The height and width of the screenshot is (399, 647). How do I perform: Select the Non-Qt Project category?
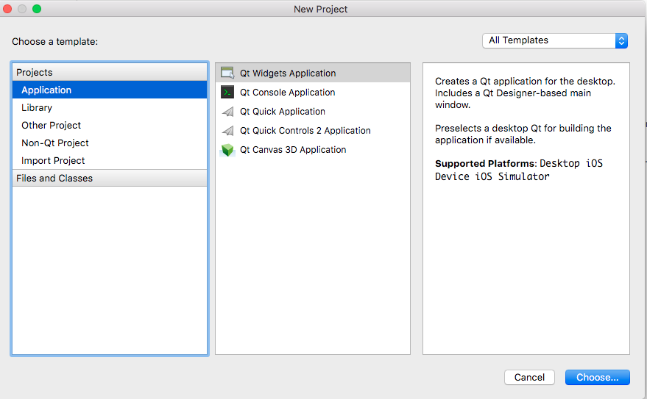(x=110, y=143)
